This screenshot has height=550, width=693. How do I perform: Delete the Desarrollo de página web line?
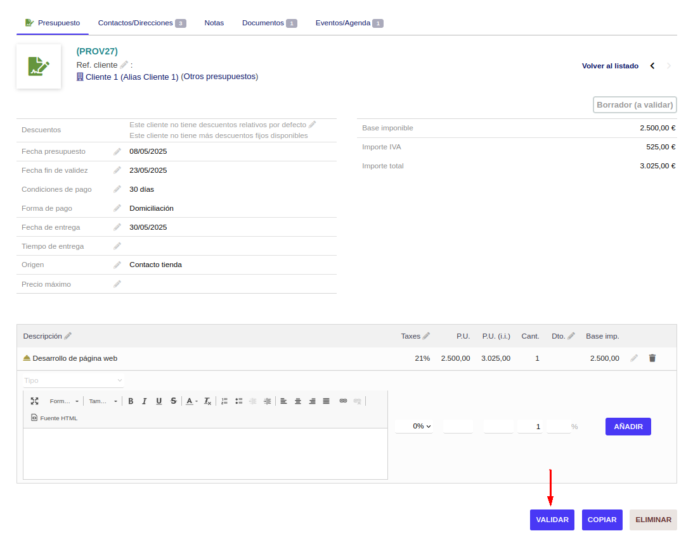tap(652, 358)
